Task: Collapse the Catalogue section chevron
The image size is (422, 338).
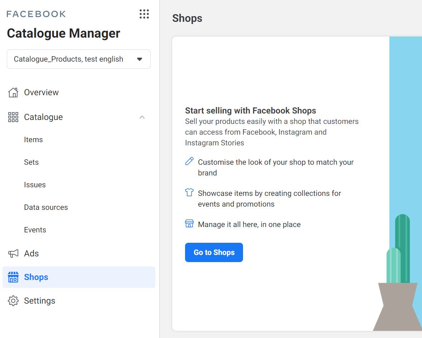Action: point(142,117)
